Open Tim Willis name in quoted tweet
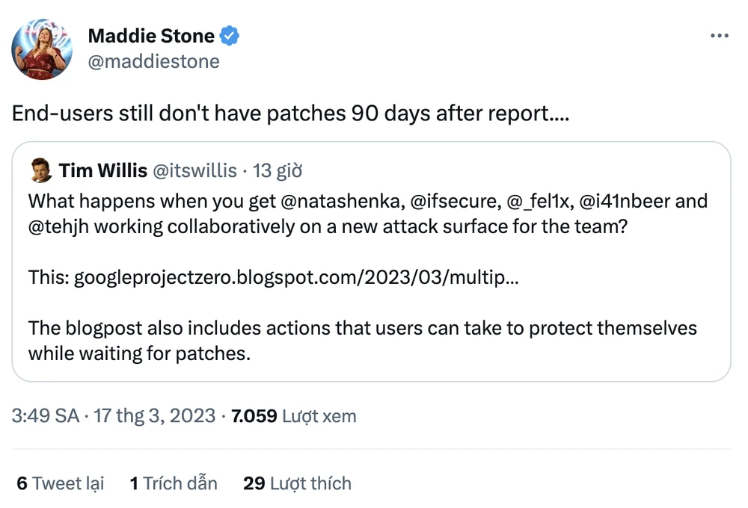 (103, 171)
